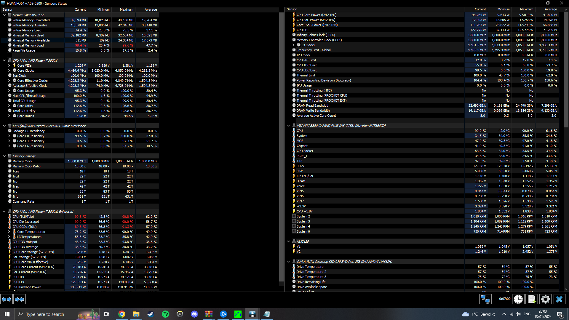Start logging with the sheet icon
This screenshot has width=569, height=320.
point(532,299)
